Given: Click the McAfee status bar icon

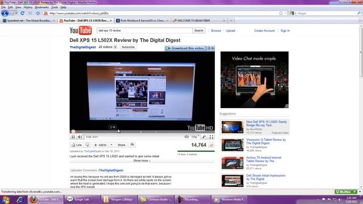Looking at the screenshot, I should [x=345, y=192].
